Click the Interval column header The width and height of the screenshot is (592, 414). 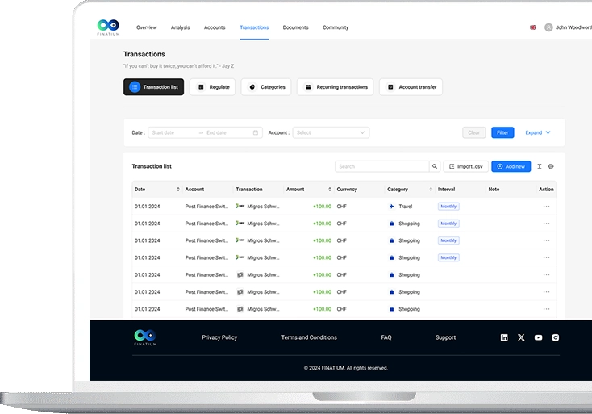(446, 190)
